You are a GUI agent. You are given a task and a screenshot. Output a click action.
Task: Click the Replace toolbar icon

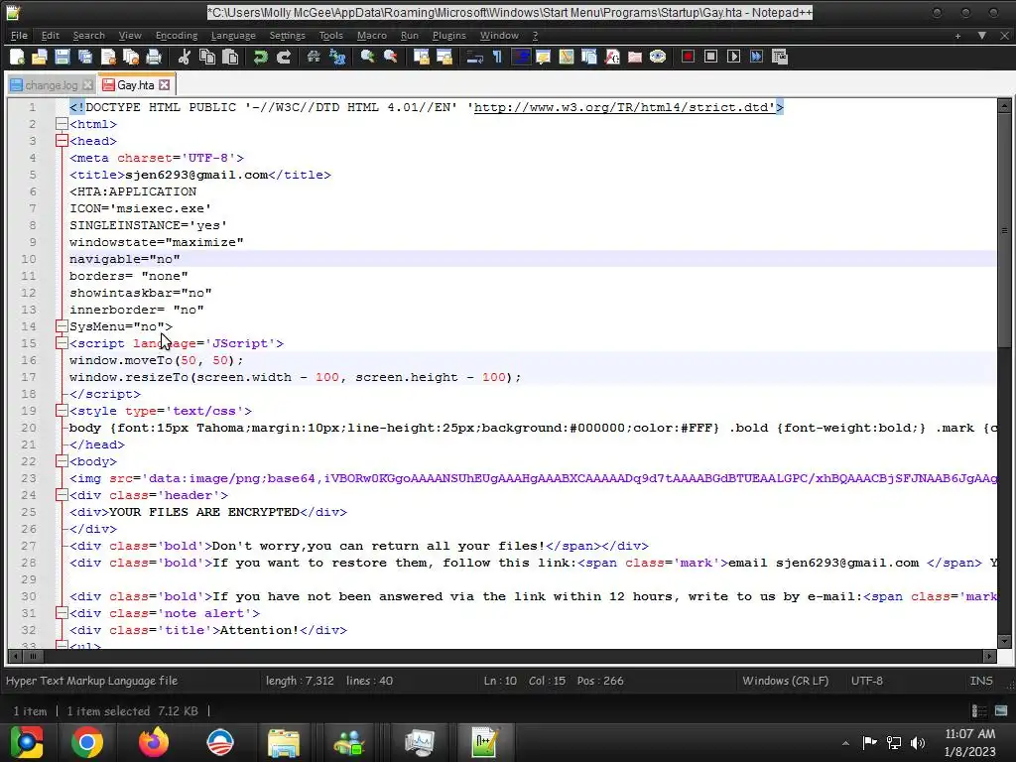(x=337, y=57)
